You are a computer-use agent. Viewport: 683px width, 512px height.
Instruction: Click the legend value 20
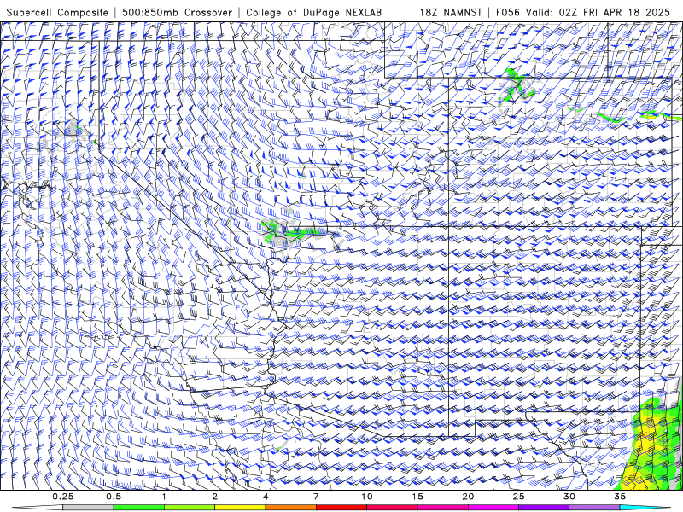(x=468, y=497)
